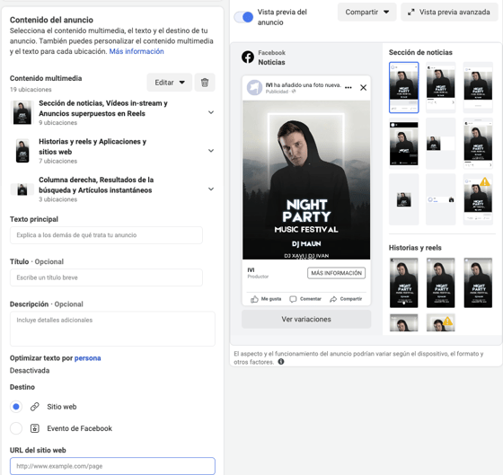Click the 'persona' link in Optimizar texto

pyautogui.click(x=88, y=358)
